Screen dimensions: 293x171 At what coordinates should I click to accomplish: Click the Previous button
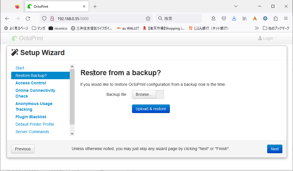pyautogui.click(x=23, y=149)
